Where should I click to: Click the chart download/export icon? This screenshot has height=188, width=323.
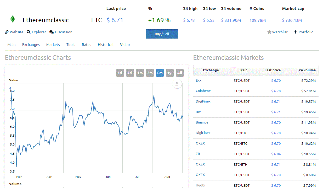click(x=177, y=84)
